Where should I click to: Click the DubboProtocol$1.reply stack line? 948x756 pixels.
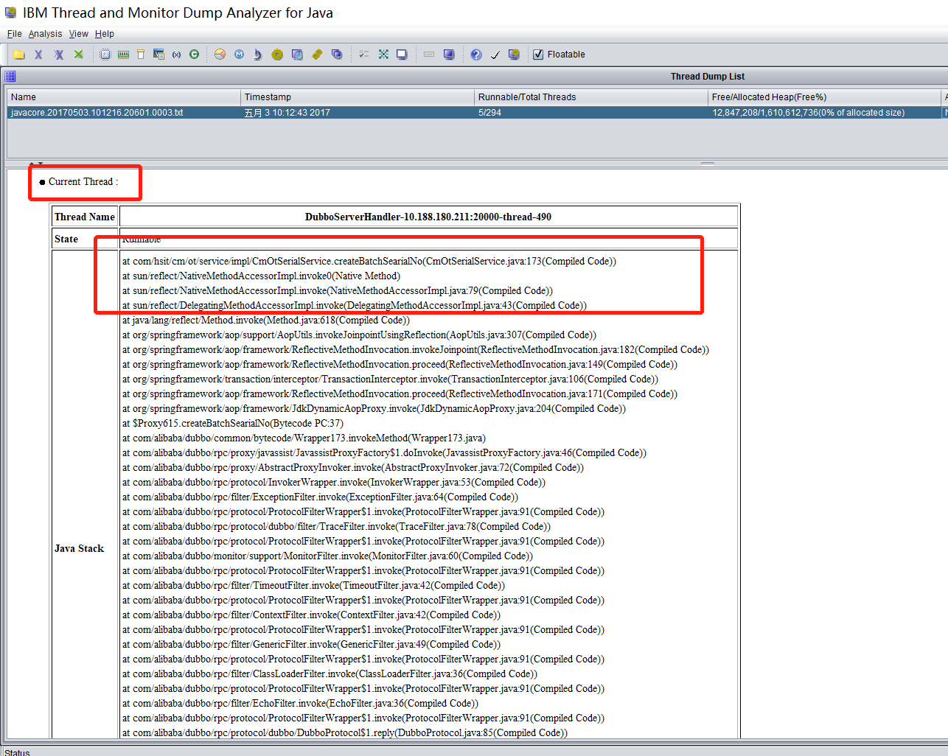pos(345,732)
